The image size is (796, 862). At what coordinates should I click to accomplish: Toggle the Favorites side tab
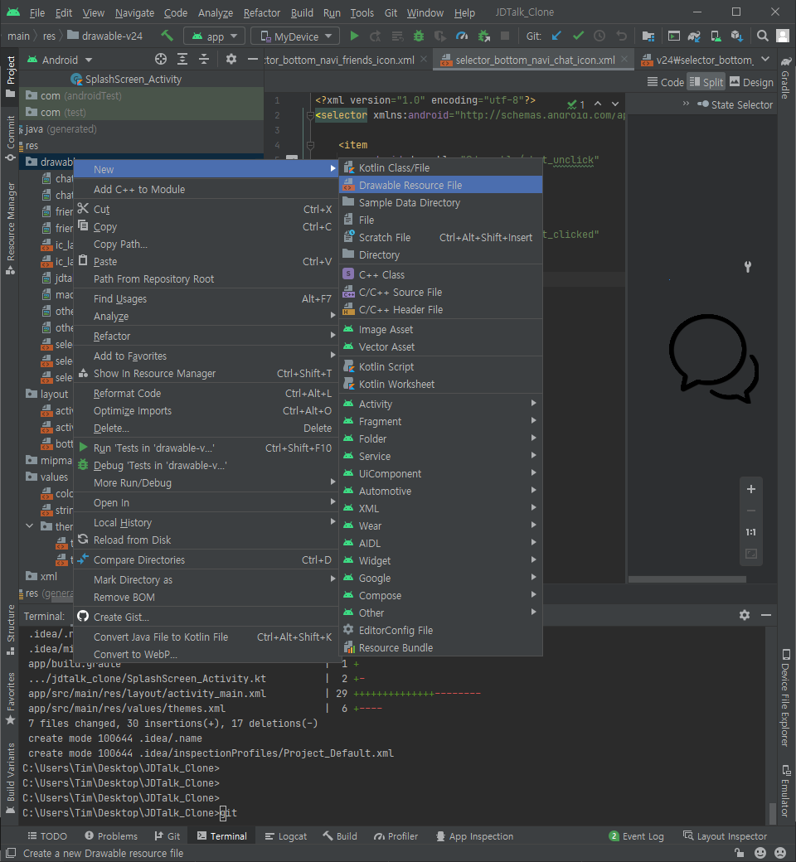coord(10,698)
